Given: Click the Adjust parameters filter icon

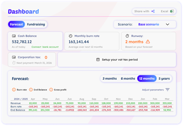Looking at the screenshot, I should click(168, 90).
